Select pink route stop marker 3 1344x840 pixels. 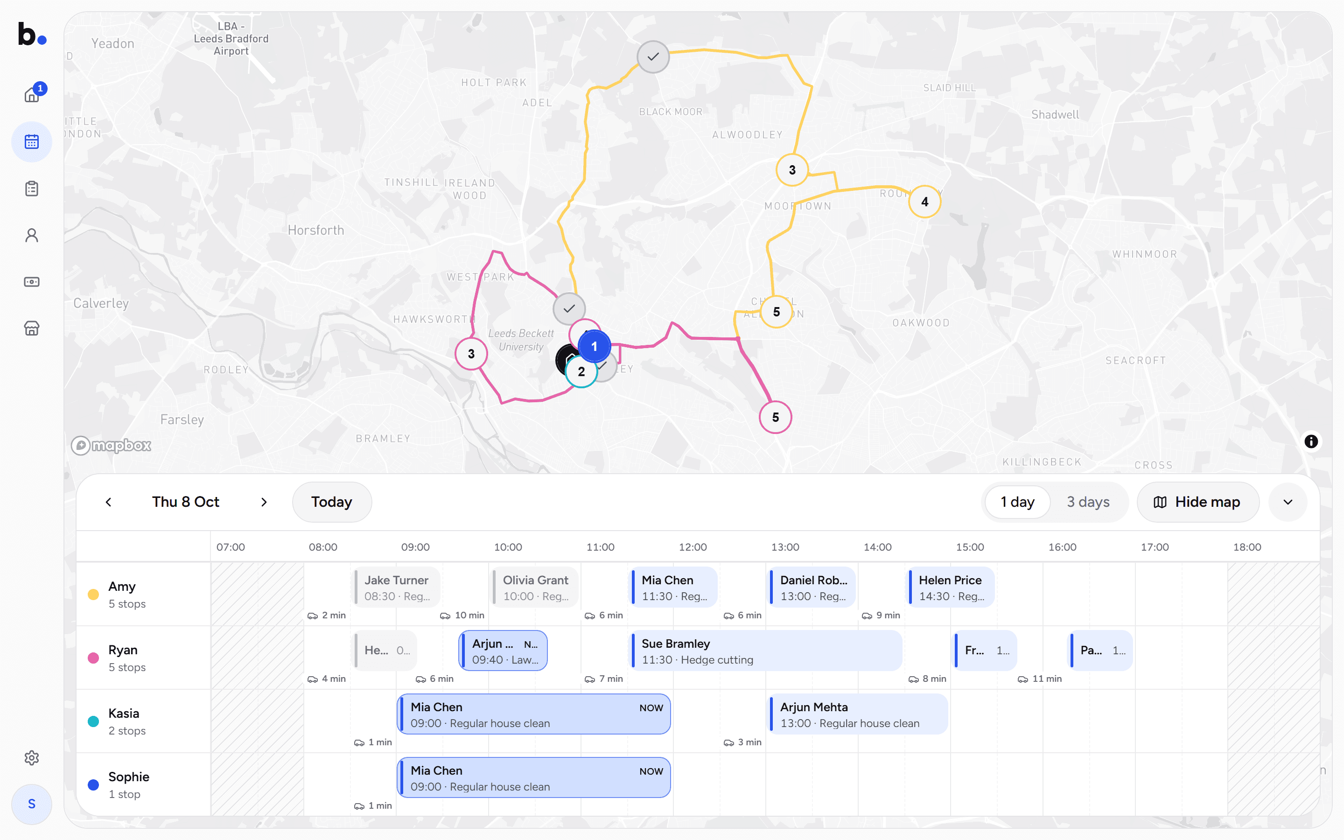click(x=471, y=354)
